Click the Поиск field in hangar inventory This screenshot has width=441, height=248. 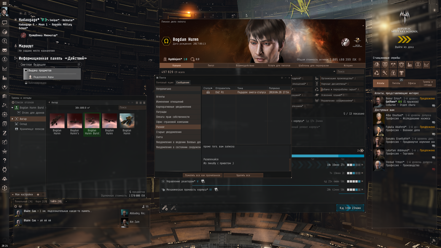(x=132, y=107)
